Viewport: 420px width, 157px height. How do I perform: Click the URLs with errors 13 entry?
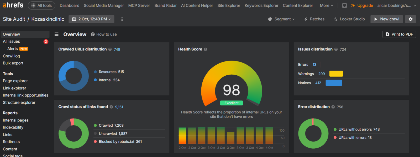tap(353, 138)
